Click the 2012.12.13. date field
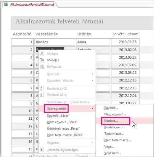154x157 pixels. click(x=125, y=80)
